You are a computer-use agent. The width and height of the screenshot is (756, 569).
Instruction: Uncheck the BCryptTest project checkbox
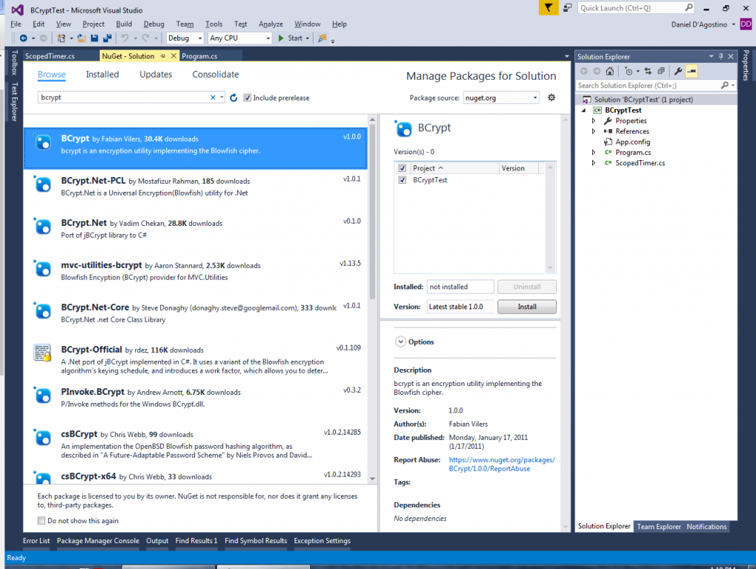[x=402, y=180]
